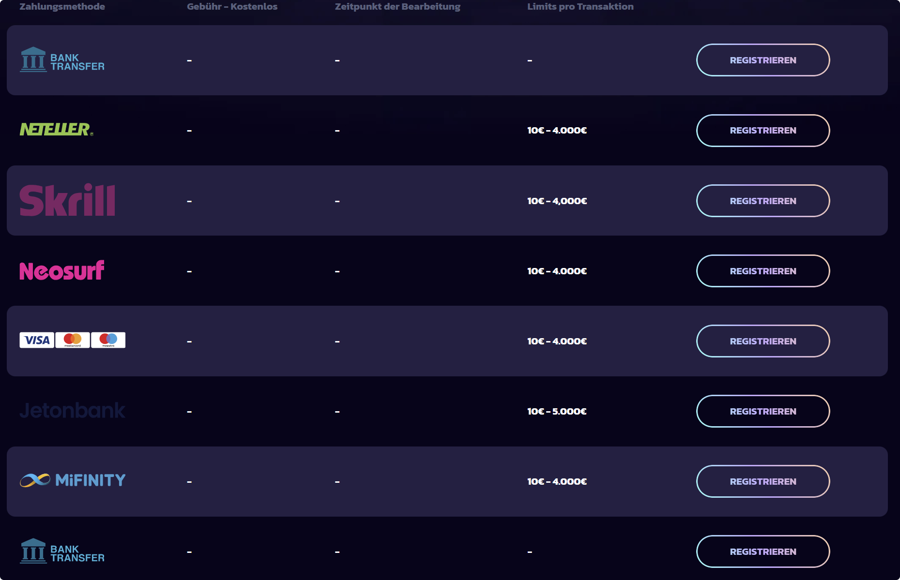Click the Skrill limit 10€ - 4,000€
900x580 pixels.
pyautogui.click(x=557, y=201)
